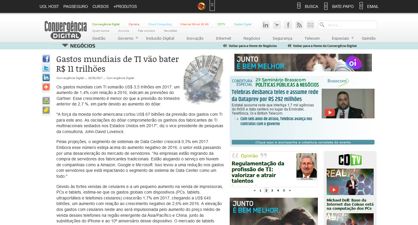The height and width of the screenshot is (225, 418).
Task: Open header Facebook icon
Action: pyautogui.click(x=288, y=25)
